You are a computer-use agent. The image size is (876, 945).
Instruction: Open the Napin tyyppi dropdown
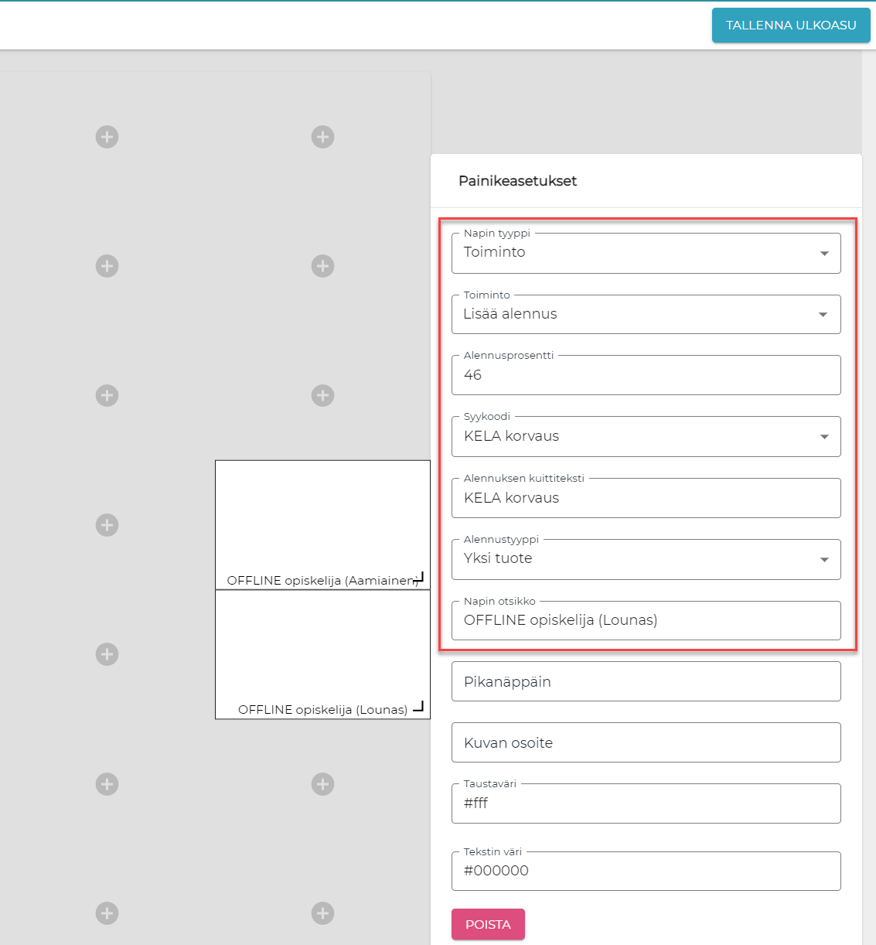[646, 253]
